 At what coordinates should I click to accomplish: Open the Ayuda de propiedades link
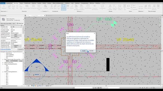coord(6,50)
